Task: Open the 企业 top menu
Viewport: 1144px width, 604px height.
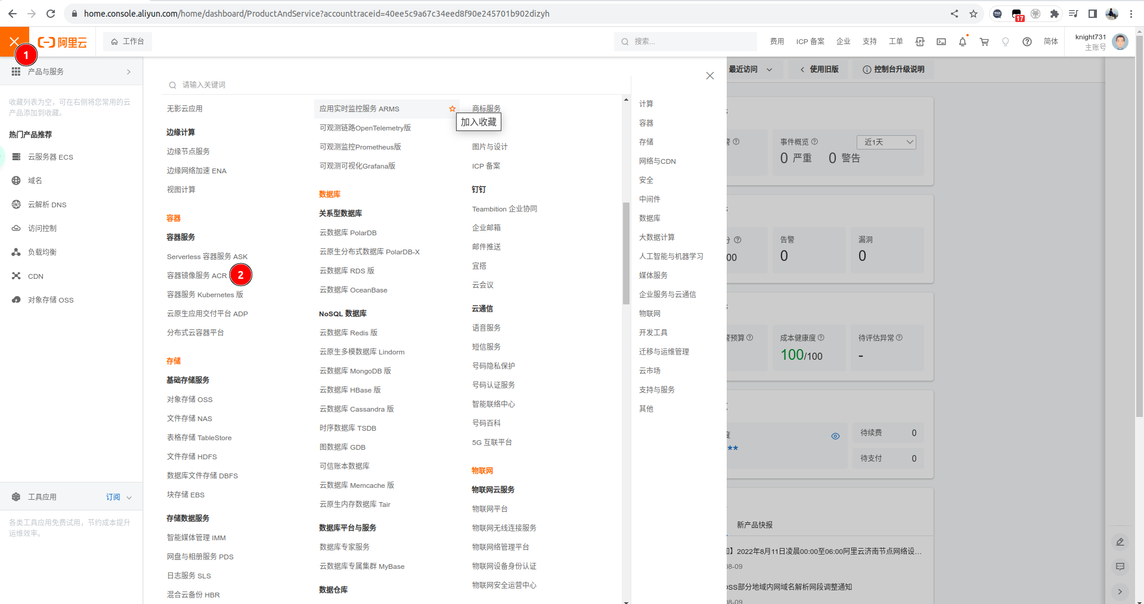Action: 844,42
